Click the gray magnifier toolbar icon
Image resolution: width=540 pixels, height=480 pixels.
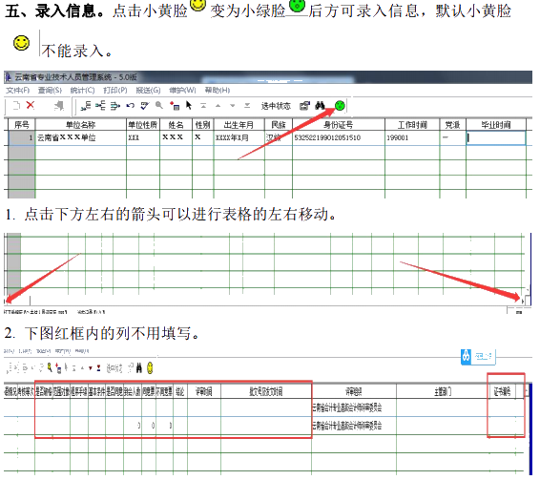click(x=159, y=105)
